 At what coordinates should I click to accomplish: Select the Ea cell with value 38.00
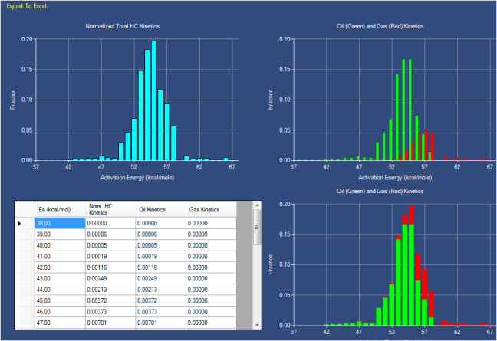click(x=59, y=223)
